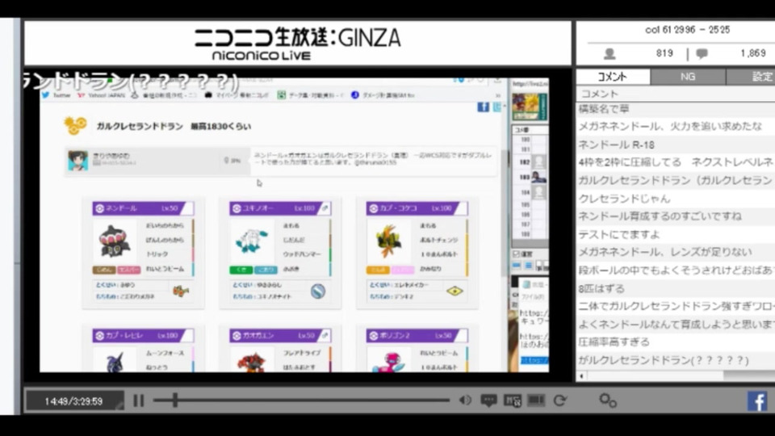775x436 pixels.
Task: Click edit icon on ユキノオー card header
Action: pos(325,208)
